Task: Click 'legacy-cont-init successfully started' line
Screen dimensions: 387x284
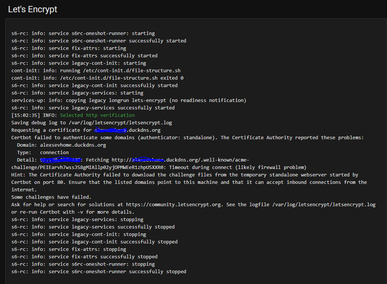Action: tap(95, 85)
